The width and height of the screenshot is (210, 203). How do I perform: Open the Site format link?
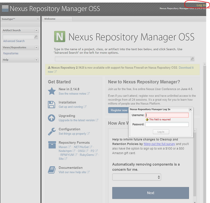pyautogui.click(x=61, y=159)
